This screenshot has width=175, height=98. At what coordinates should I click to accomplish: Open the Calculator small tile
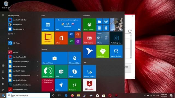point(99,28)
